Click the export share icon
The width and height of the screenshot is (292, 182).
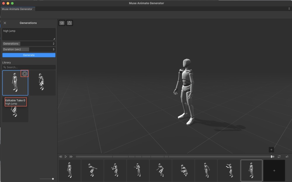[x=69, y=23]
